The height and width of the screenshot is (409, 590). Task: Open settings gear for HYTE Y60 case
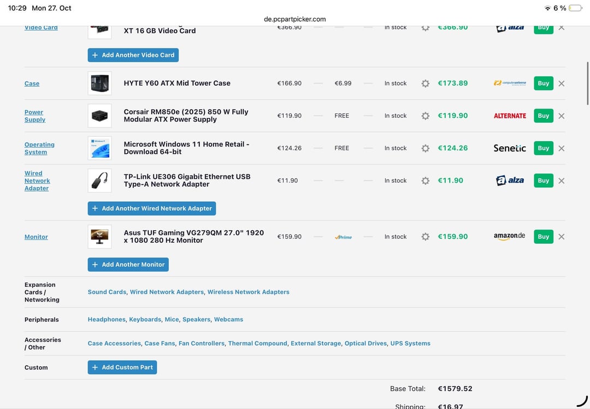(x=425, y=83)
